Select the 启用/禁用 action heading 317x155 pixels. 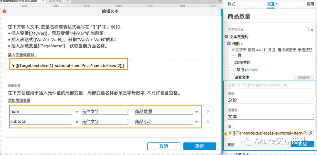242,62
